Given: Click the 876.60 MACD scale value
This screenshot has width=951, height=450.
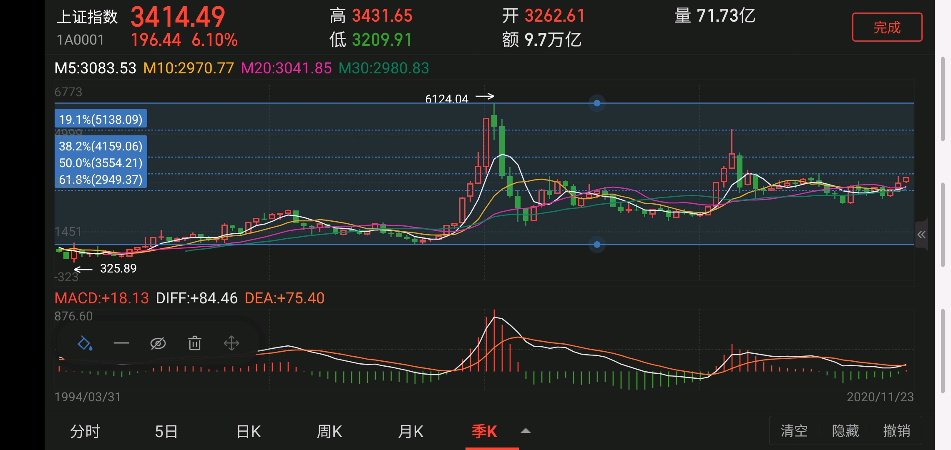Looking at the screenshot, I should pos(73,316).
